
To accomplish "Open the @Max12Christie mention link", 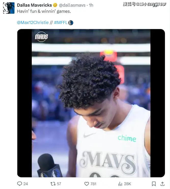I will pyautogui.click(x=33, y=22).
